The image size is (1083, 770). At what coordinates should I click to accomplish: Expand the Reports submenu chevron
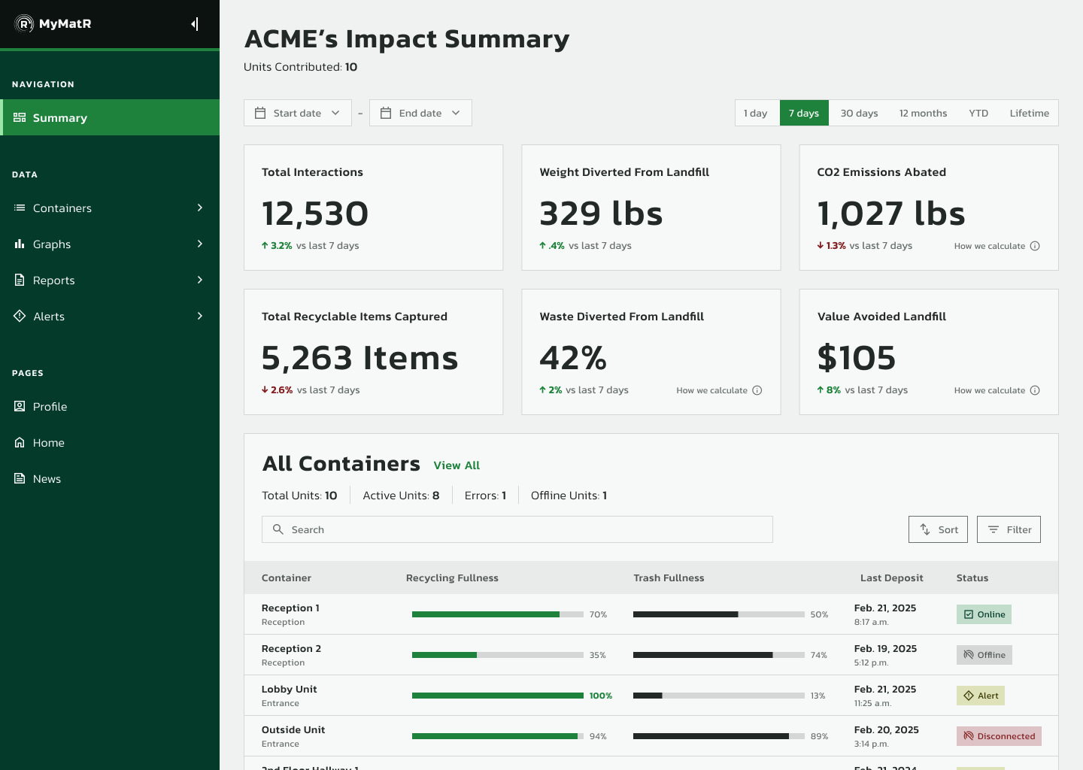(x=200, y=280)
